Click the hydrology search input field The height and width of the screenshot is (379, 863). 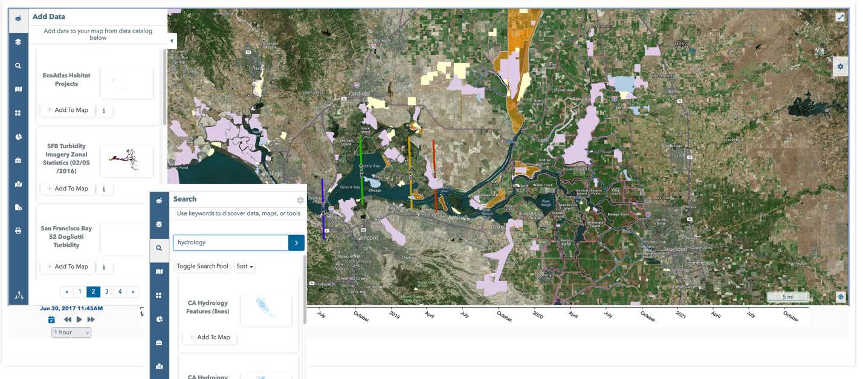coord(230,242)
